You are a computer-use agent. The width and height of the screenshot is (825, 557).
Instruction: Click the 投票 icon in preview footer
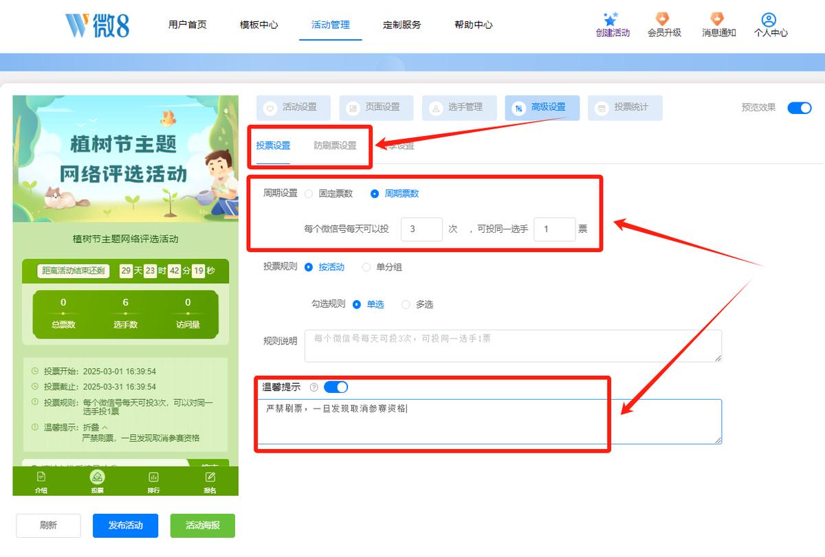pyautogui.click(x=98, y=477)
